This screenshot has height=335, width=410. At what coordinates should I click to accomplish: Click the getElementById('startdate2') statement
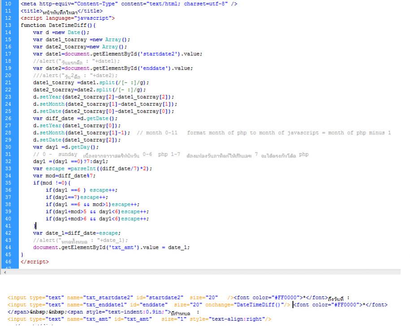tap(118, 54)
